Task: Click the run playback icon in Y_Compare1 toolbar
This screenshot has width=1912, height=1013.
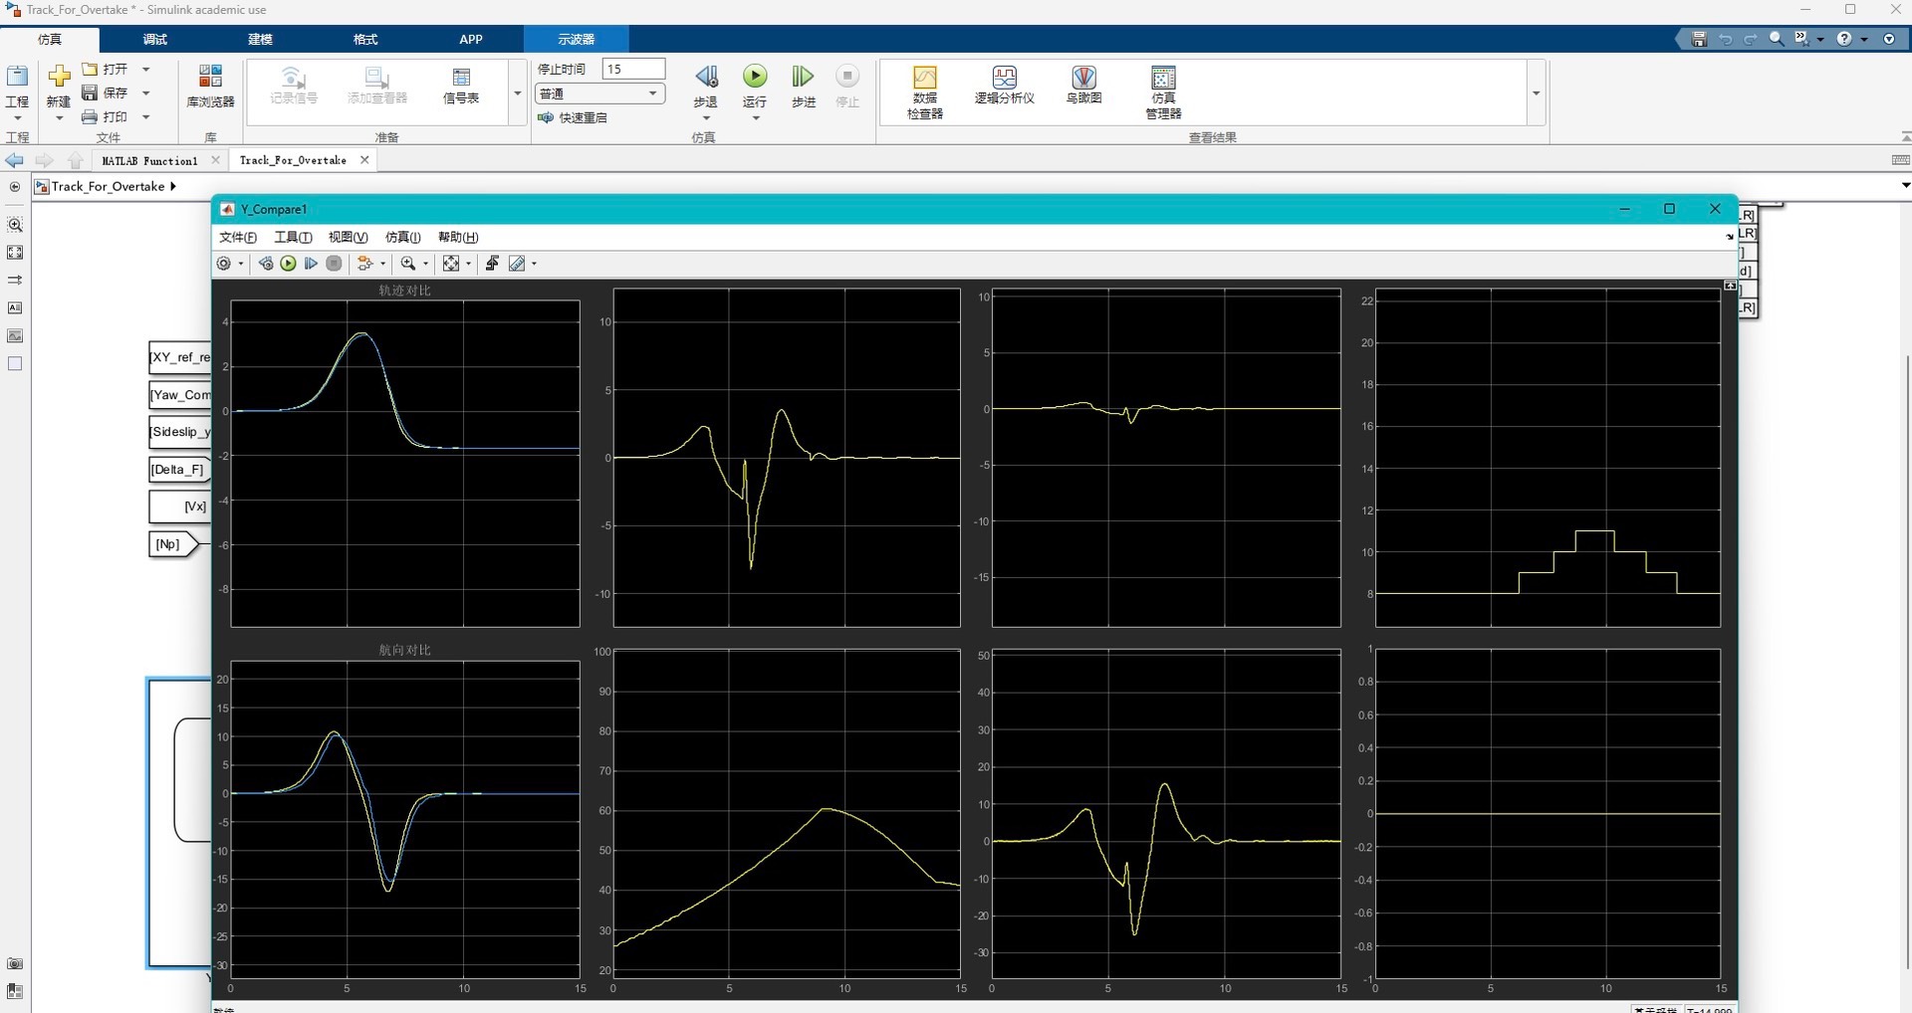Action: point(288,264)
